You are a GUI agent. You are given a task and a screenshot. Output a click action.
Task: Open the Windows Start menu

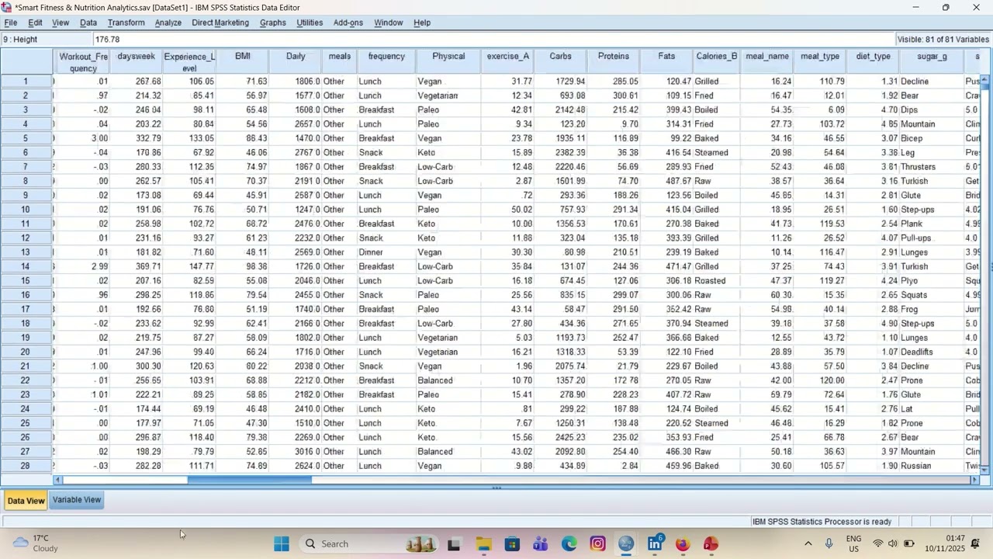pos(281,544)
